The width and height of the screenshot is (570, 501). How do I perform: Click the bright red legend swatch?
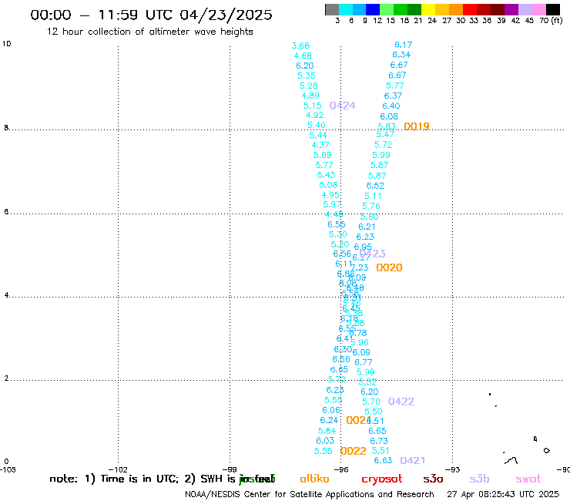[x=470, y=9]
